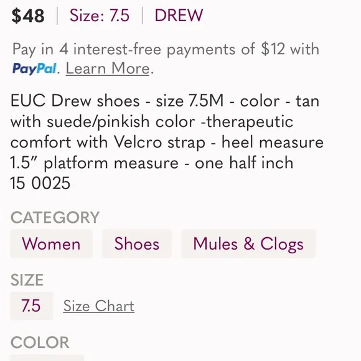
Task: Click the $48 price
Action: [28, 16]
